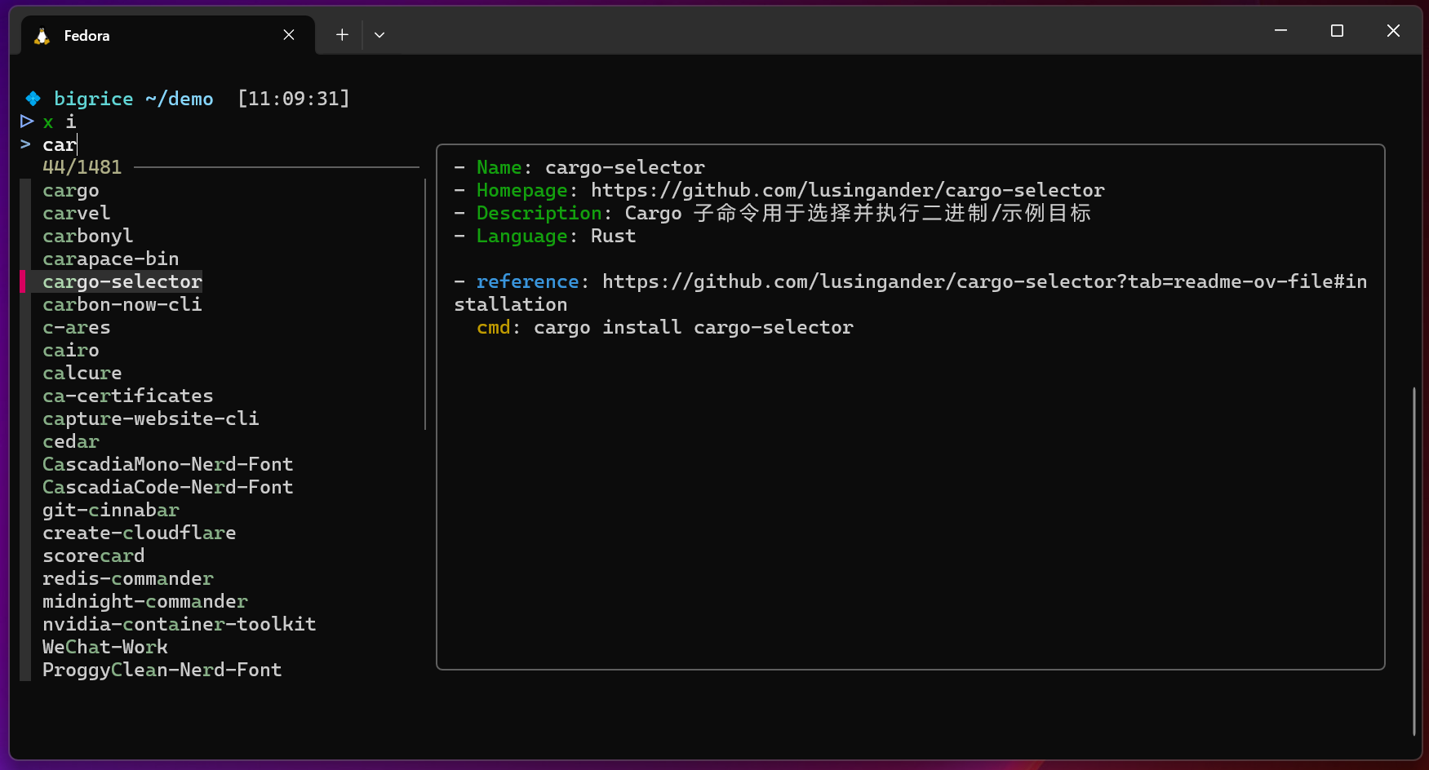Select 'WeChat-Work' in the list
This screenshot has width=1429, height=770.
click(x=105, y=648)
